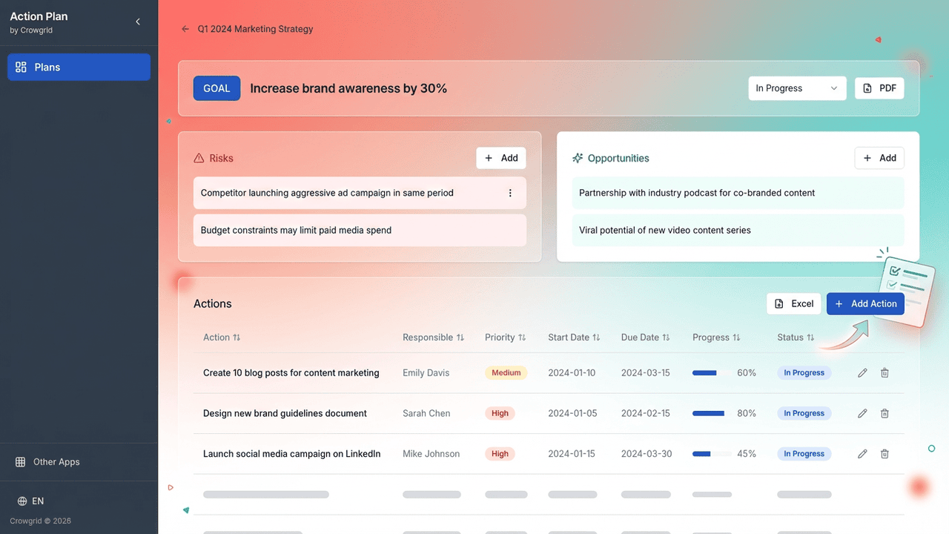The height and width of the screenshot is (534, 949).
Task: Open the In Progress status dropdown
Action: click(x=797, y=88)
